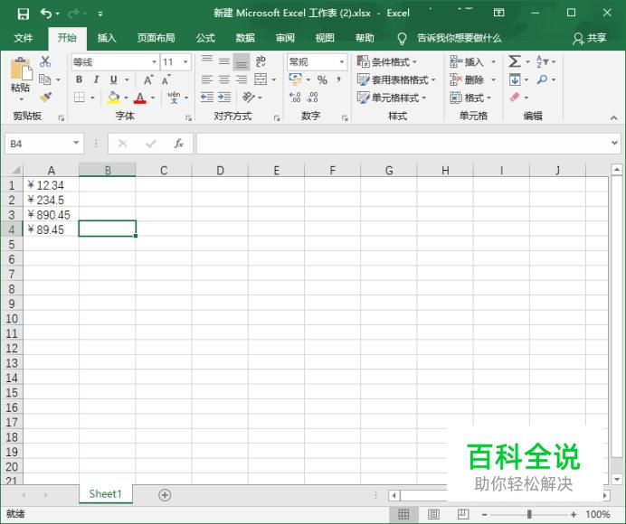Apply cell borders icon
The height and width of the screenshot is (524, 626).
80,97
